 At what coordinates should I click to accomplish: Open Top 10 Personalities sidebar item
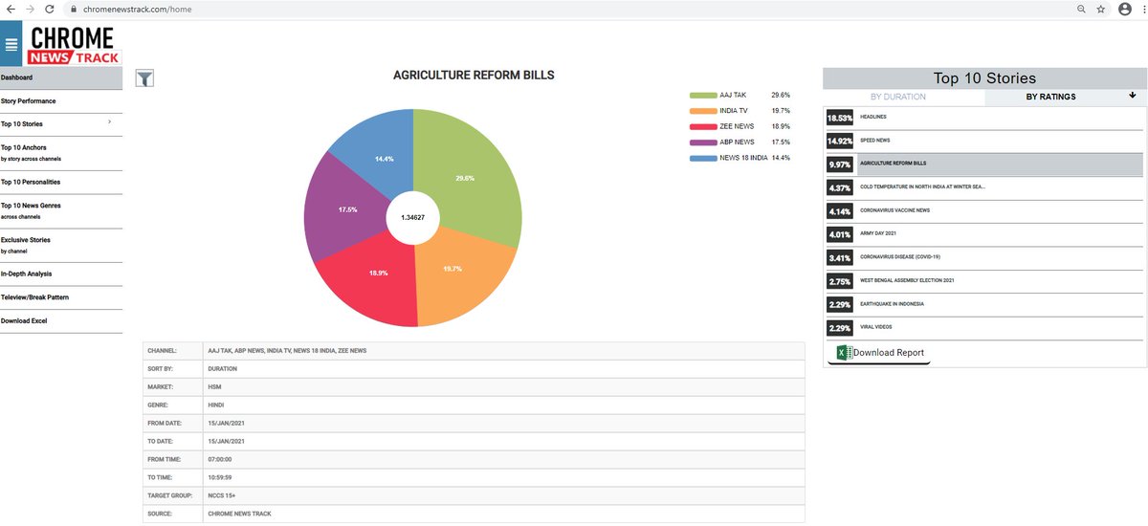[61, 182]
